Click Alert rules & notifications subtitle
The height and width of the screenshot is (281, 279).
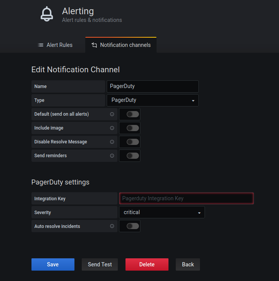tap(92, 20)
